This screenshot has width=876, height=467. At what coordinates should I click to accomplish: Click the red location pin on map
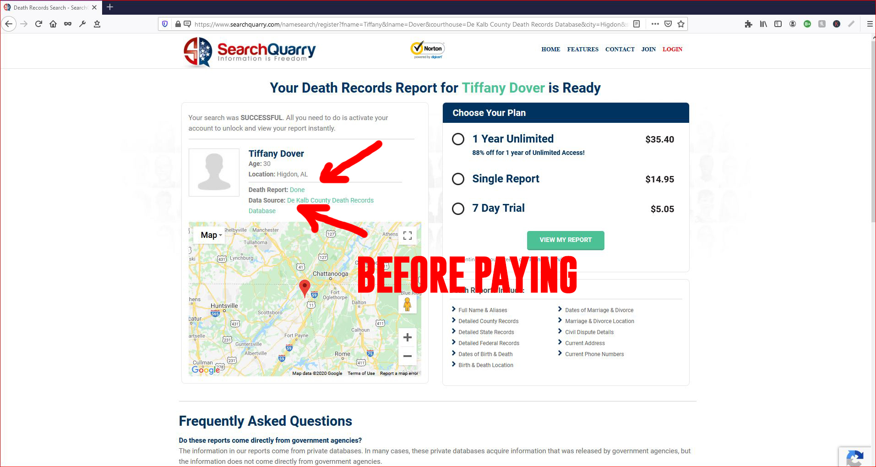[305, 288]
